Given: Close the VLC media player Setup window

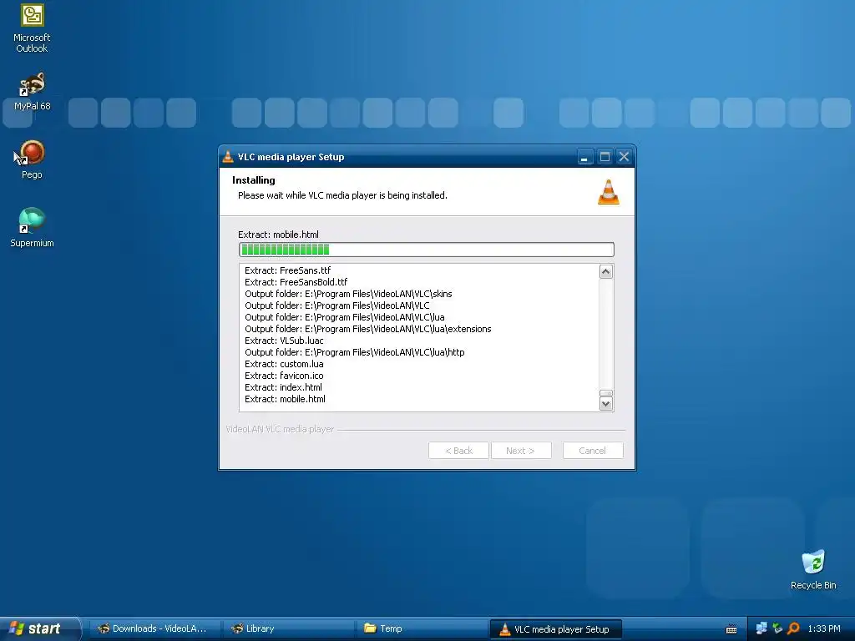Looking at the screenshot, I should pos(625,157).
